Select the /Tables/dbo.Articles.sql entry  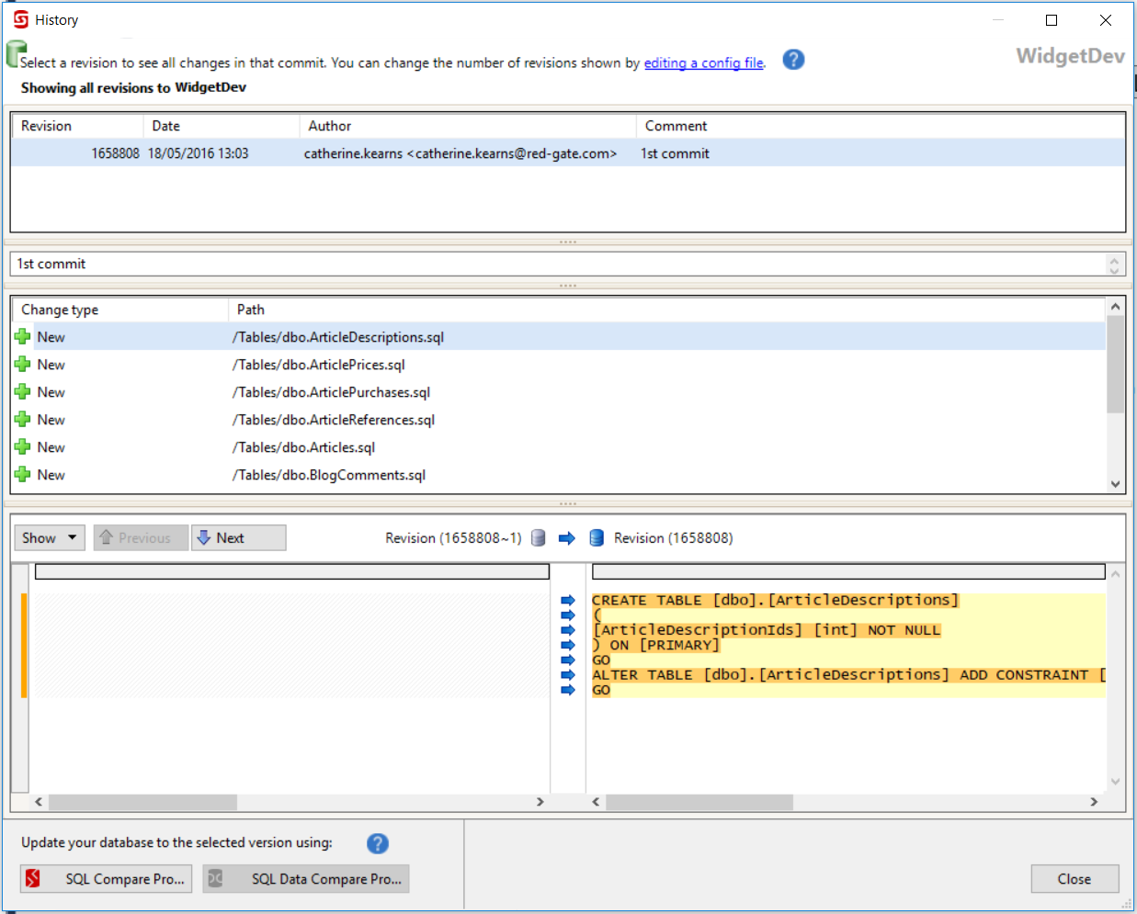click(304, 447)
